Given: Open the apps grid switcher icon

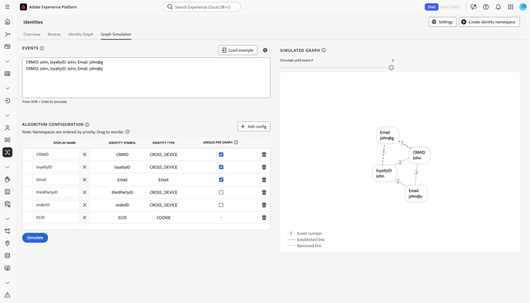Looking at the screenshot, I should pyautogui.click(x=510, y=7).
